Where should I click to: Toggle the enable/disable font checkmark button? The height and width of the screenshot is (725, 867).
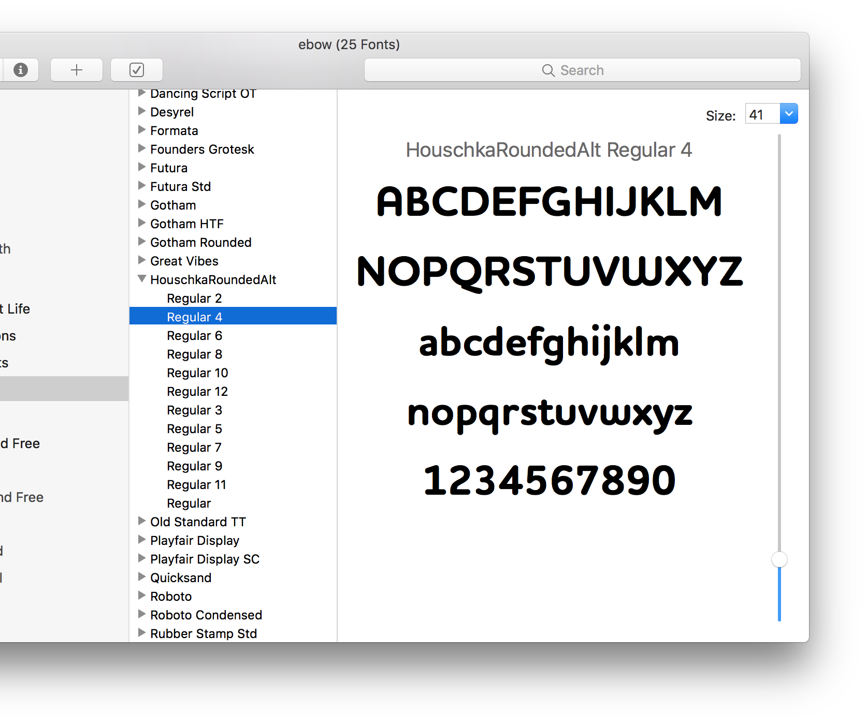click(x=137, y=70)
